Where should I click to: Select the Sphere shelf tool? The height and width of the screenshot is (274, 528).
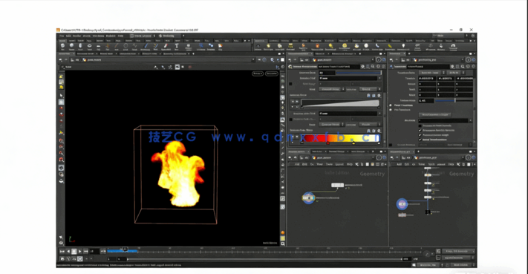coord(71,47)
